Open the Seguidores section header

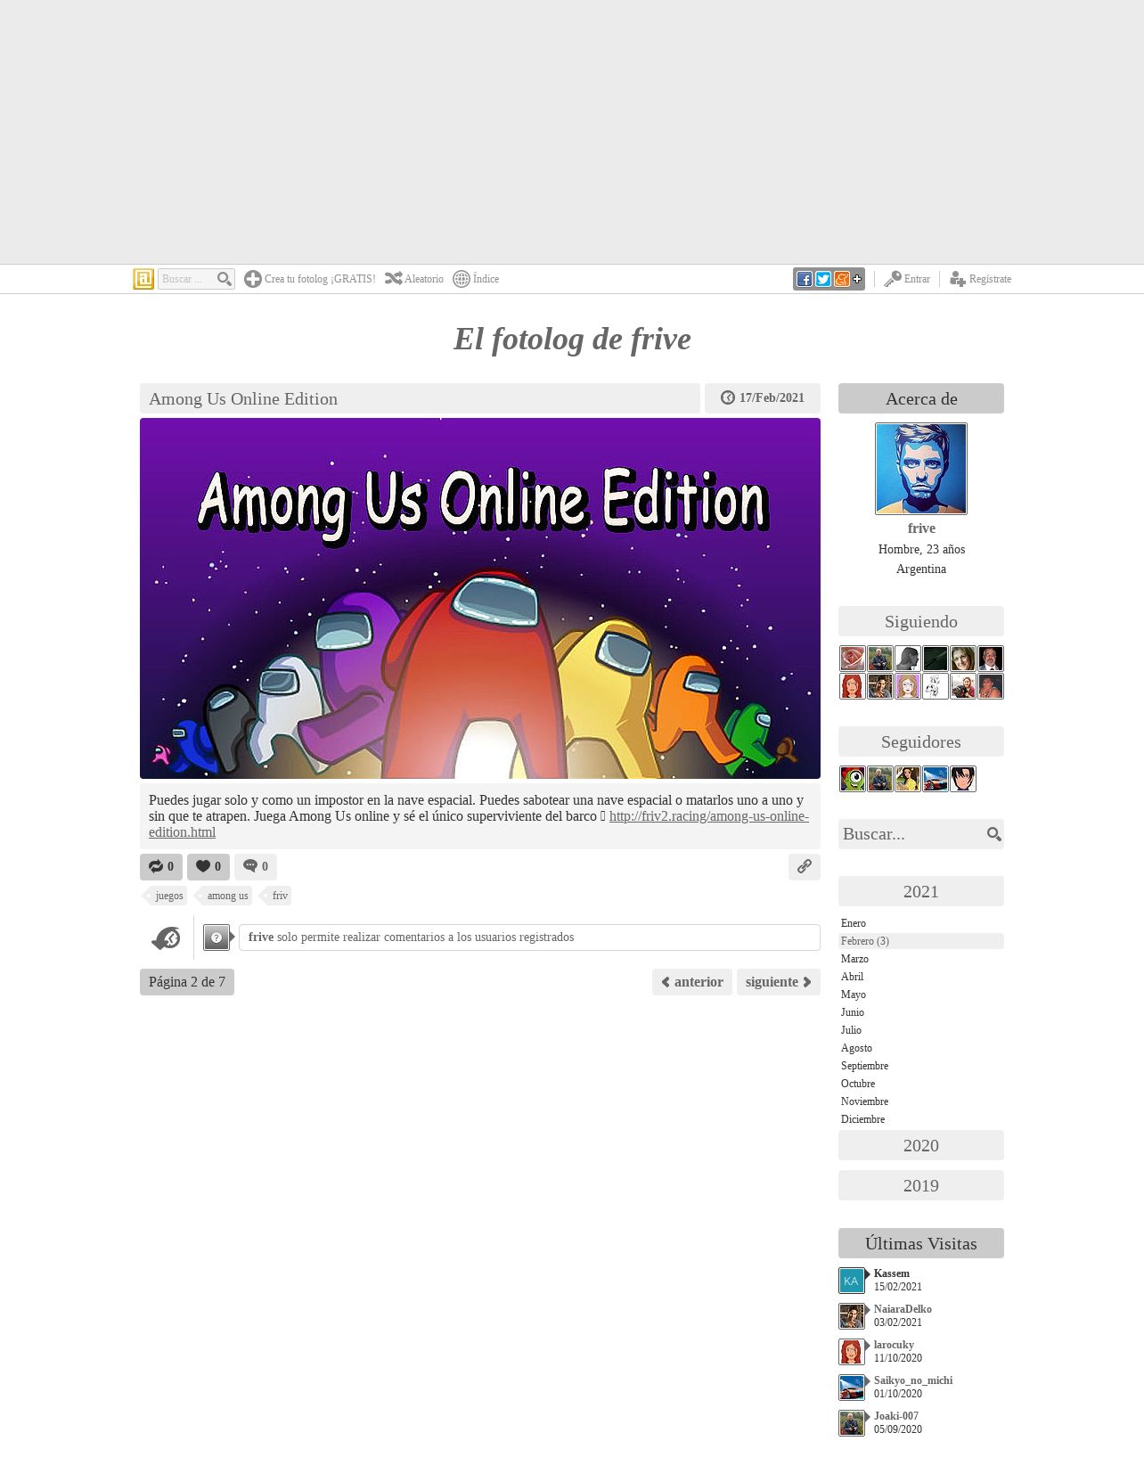921,741
